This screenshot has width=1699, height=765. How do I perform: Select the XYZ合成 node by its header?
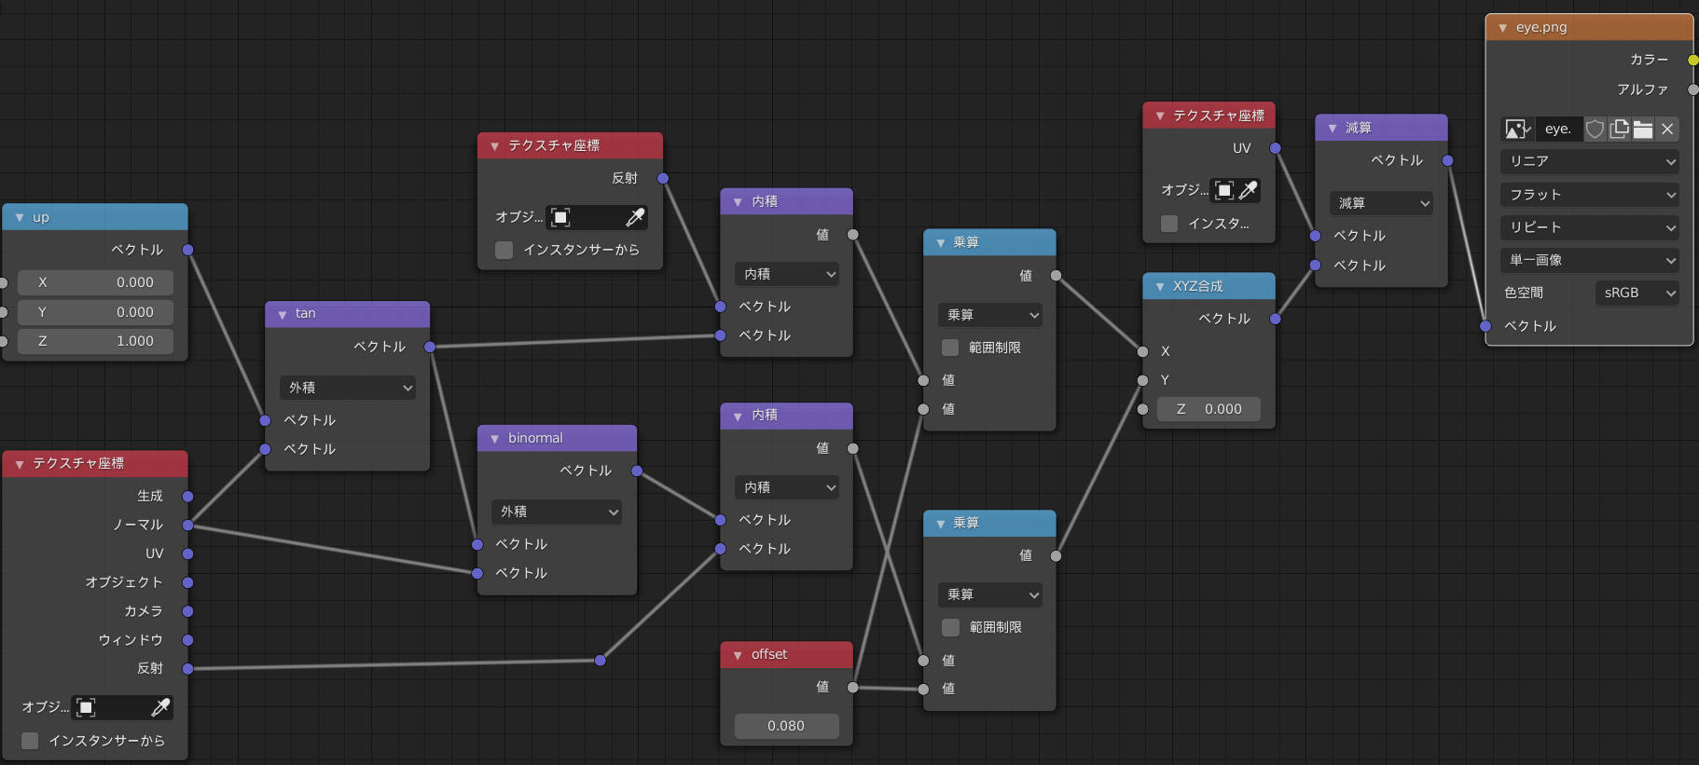pyautogui.click(x=1209, y=286)
